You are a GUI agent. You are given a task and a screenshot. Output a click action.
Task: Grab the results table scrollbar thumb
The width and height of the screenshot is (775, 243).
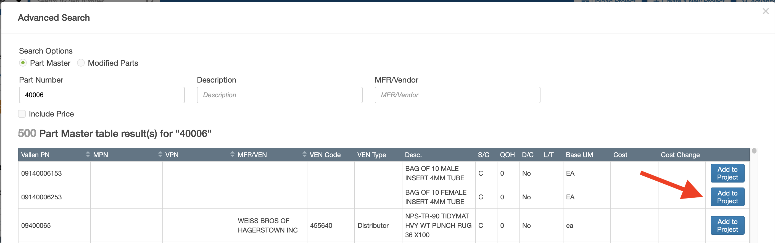point(754,151)
